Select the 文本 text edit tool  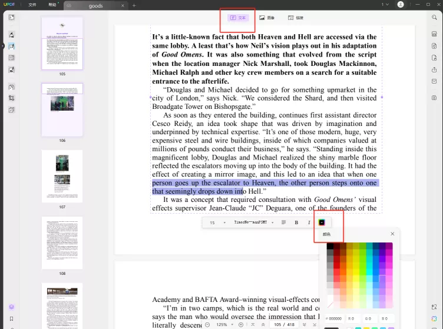(238, 18)
